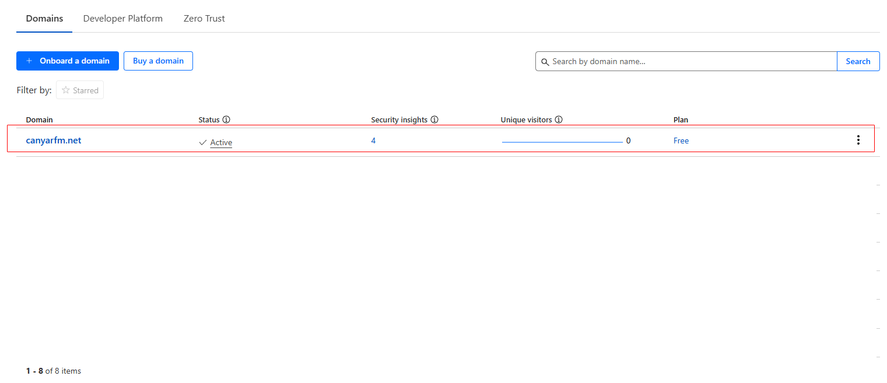Select the Domains tab
The width and height of the screenshot is (887, 383).
tap(44, 18)
